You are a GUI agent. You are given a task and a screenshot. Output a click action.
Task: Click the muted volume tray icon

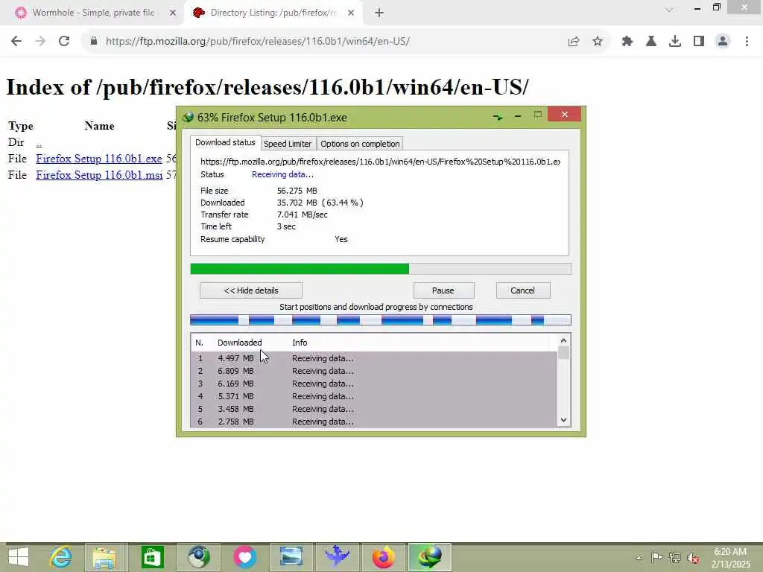[693, 558]
